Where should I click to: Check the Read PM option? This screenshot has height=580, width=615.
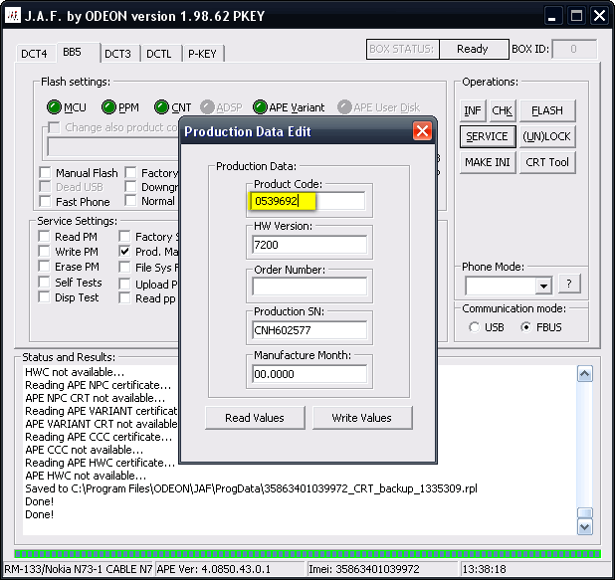pyautogui.click(x=44, y=237)
